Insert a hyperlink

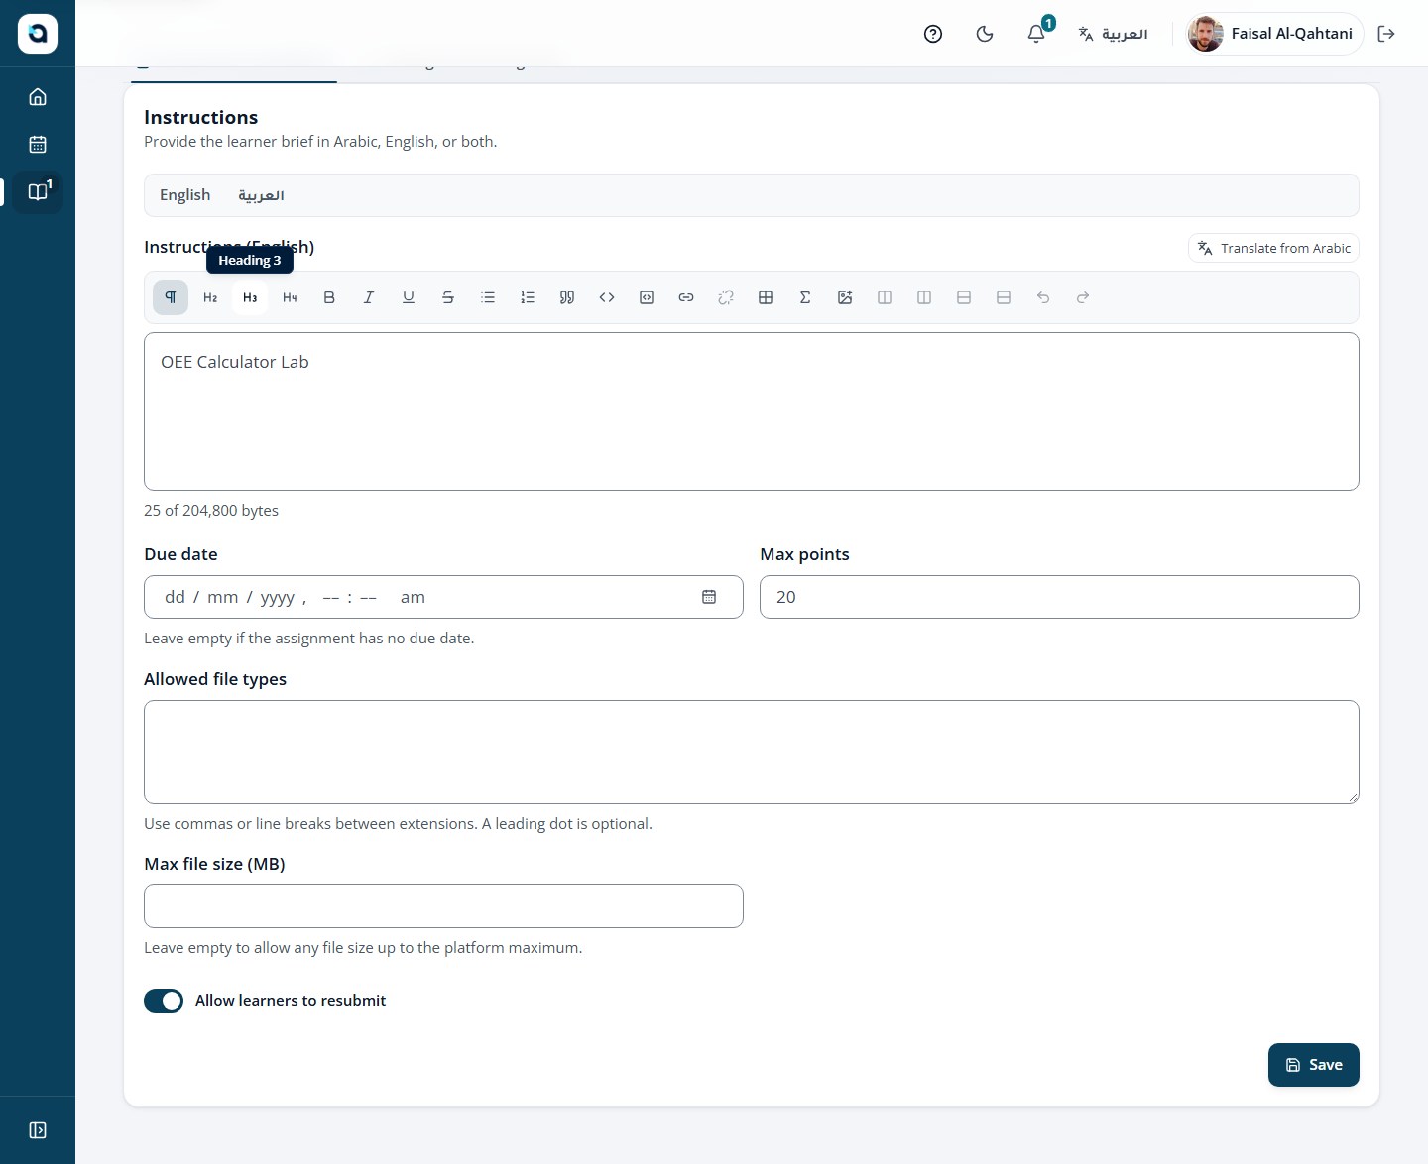point(686,297)
